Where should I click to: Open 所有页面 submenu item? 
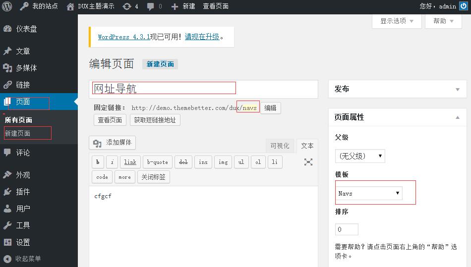[x=18, y=120]
